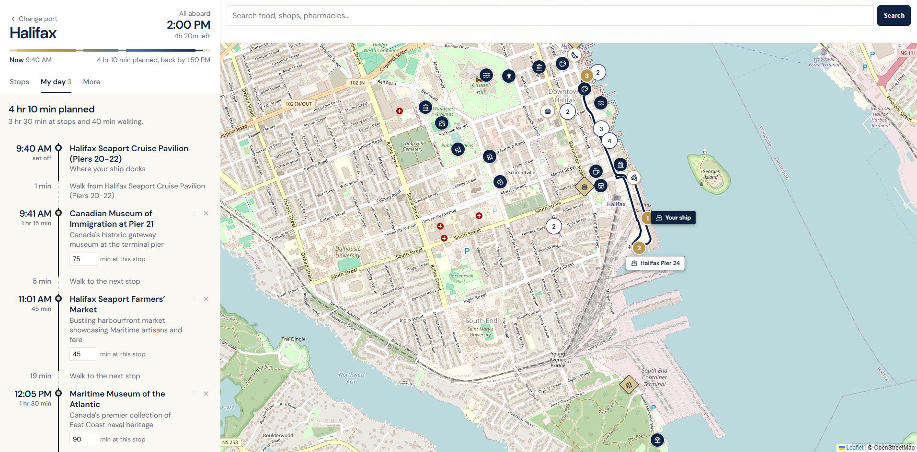Open the museum marker beside Wanderers Grounds

click(x=425, y=107)
